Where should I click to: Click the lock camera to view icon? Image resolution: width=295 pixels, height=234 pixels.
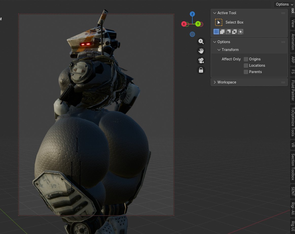click(x=201, y=70)
